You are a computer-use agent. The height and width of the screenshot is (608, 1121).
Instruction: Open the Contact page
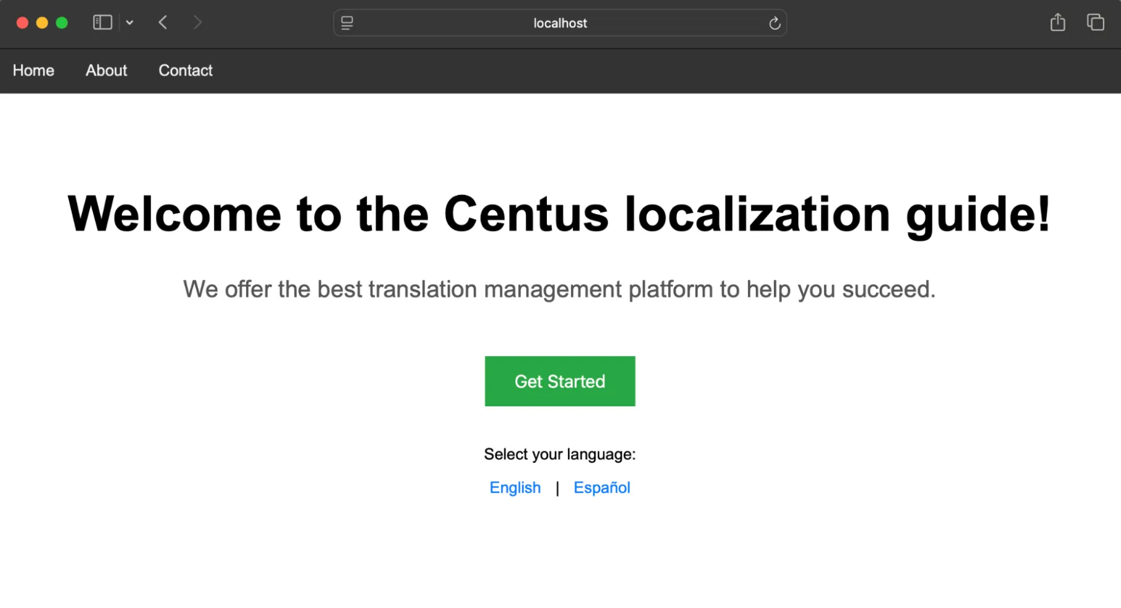click(x=185, y=71)
